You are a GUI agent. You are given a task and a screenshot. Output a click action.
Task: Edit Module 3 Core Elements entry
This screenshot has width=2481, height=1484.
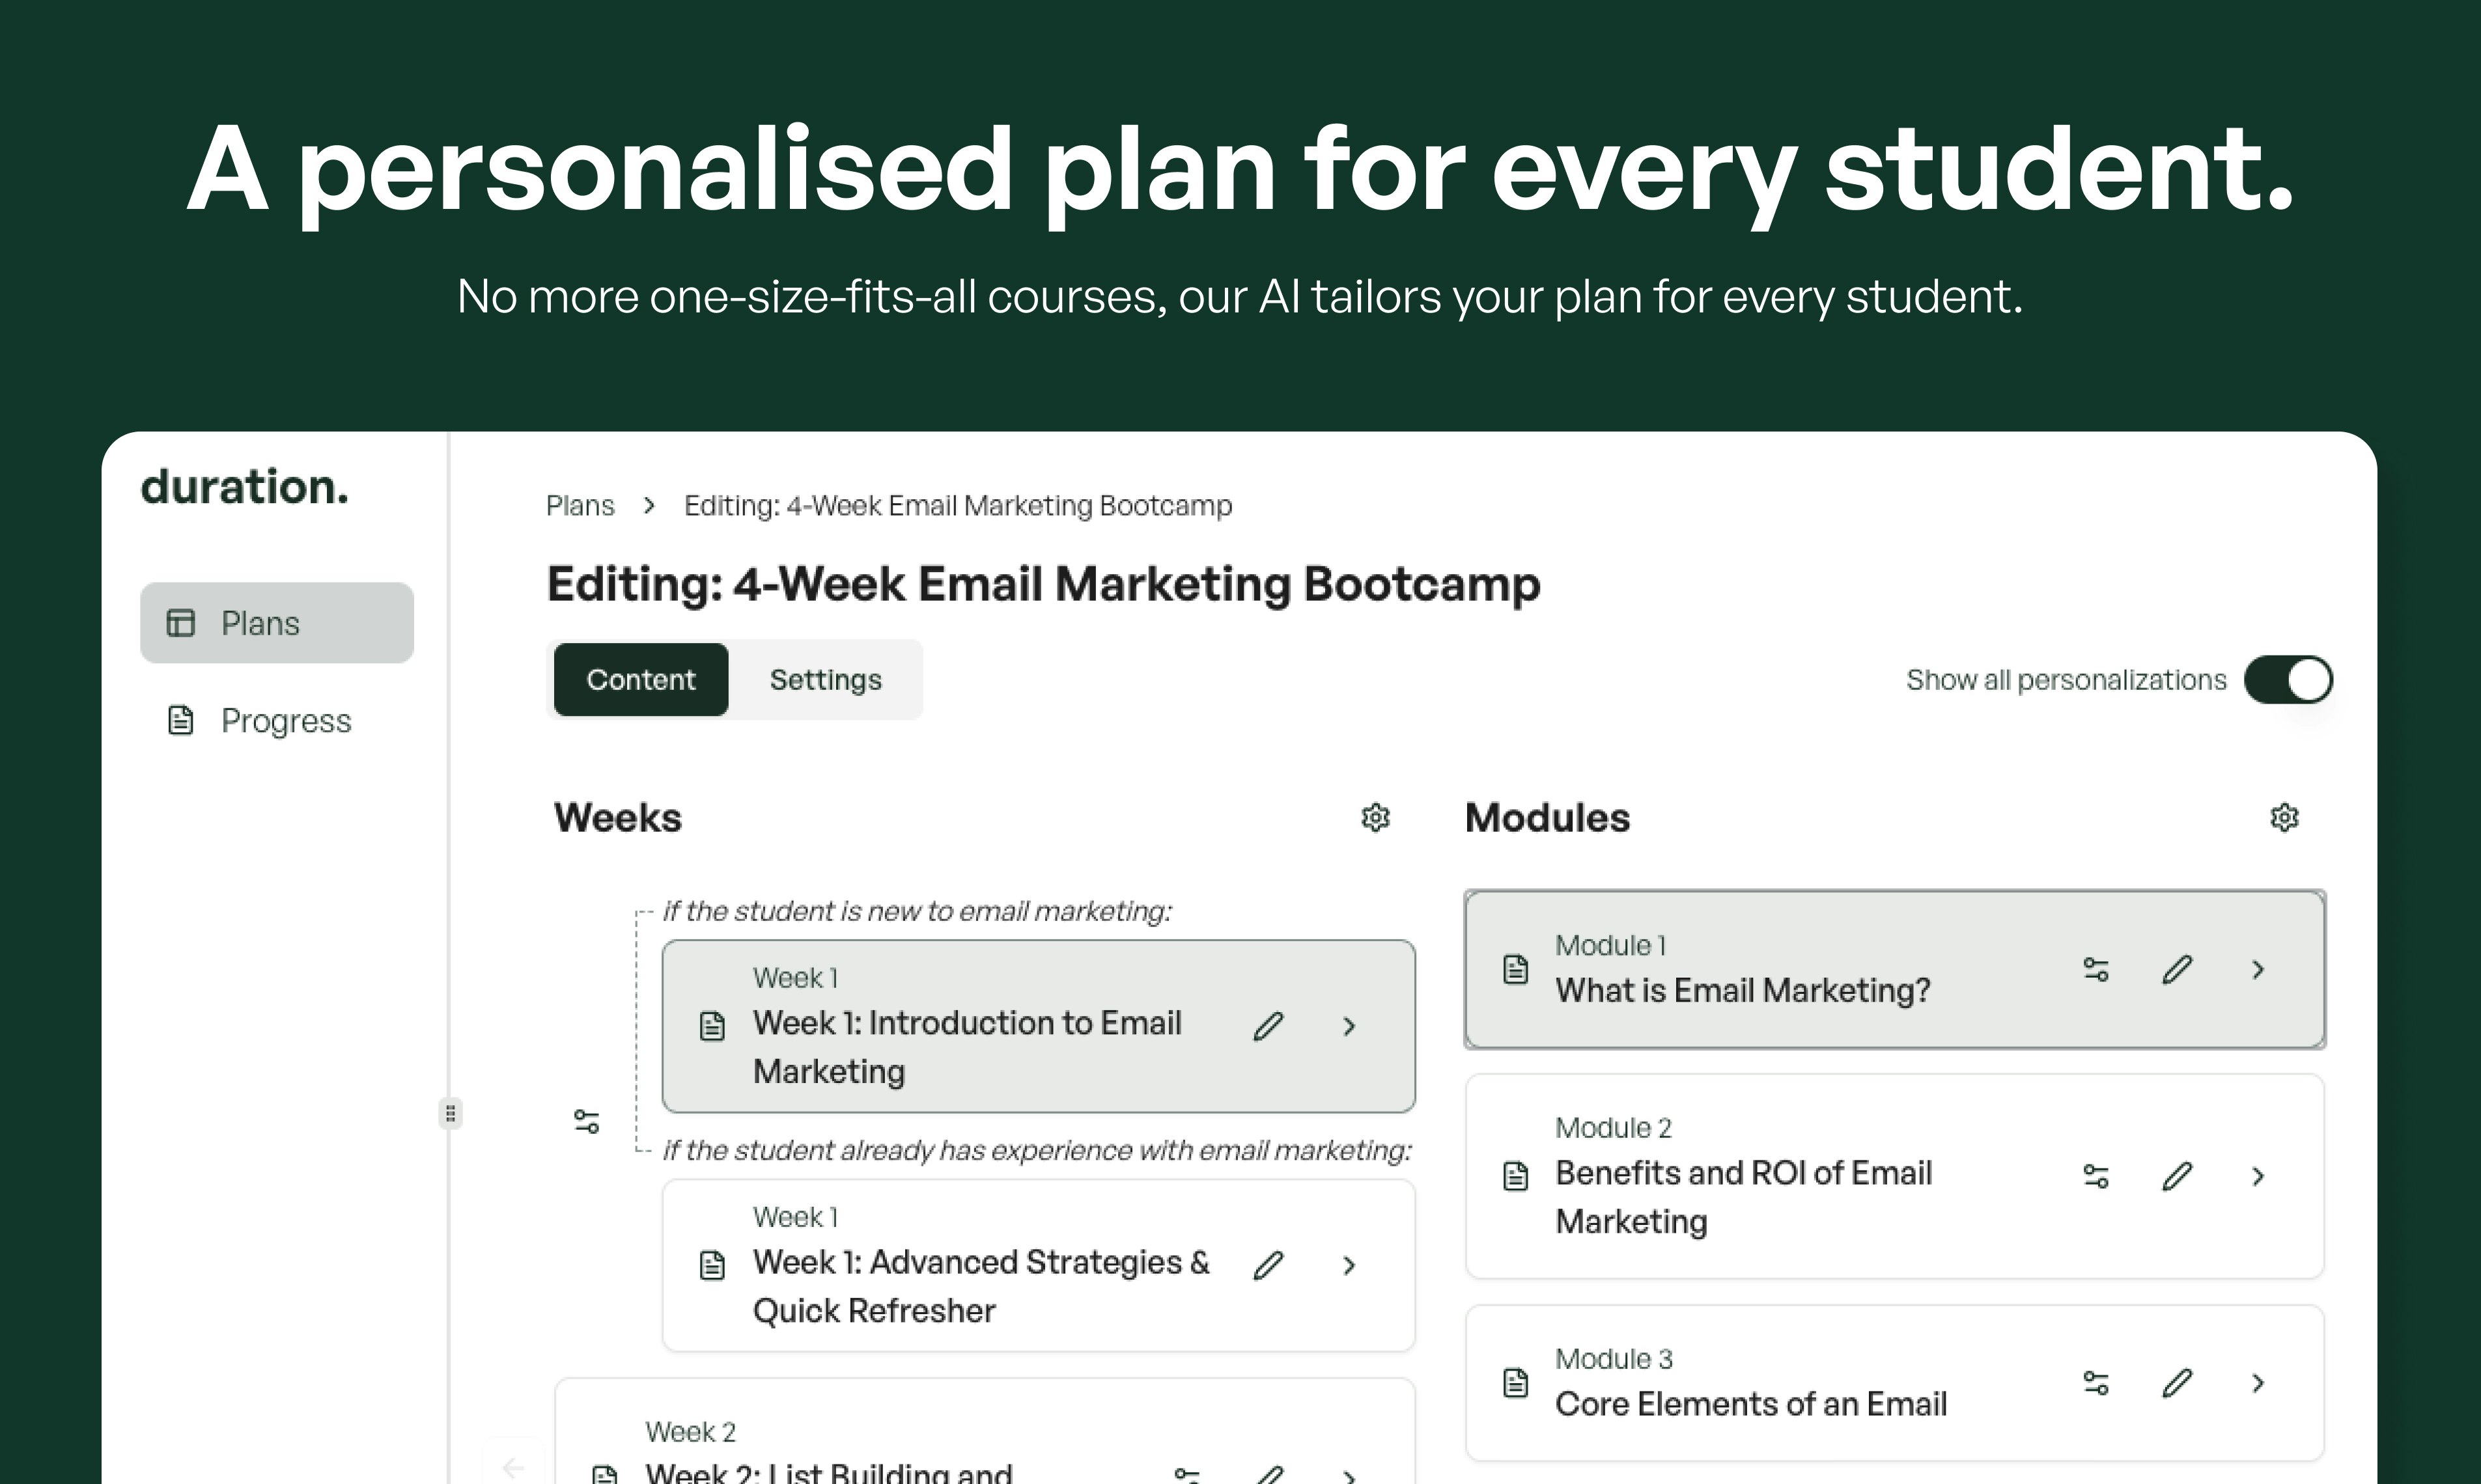(2177, 1383)
